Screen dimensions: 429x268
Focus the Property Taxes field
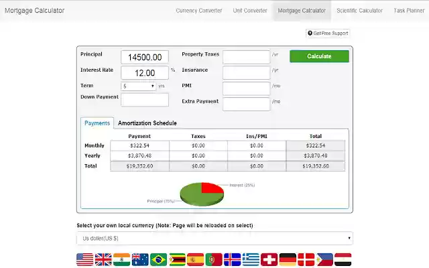click(x=246, y=57)
